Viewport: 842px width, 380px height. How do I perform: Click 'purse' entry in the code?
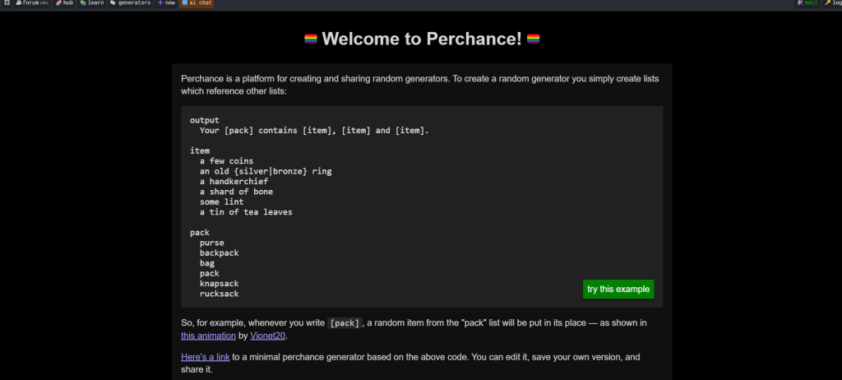pyautogui.click(x=211, y=243)
